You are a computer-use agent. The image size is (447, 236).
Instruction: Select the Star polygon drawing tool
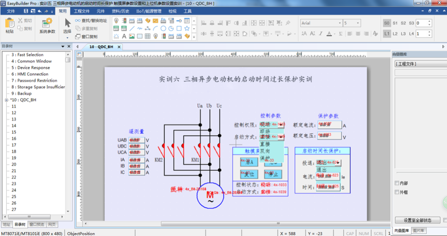(187, 28)
